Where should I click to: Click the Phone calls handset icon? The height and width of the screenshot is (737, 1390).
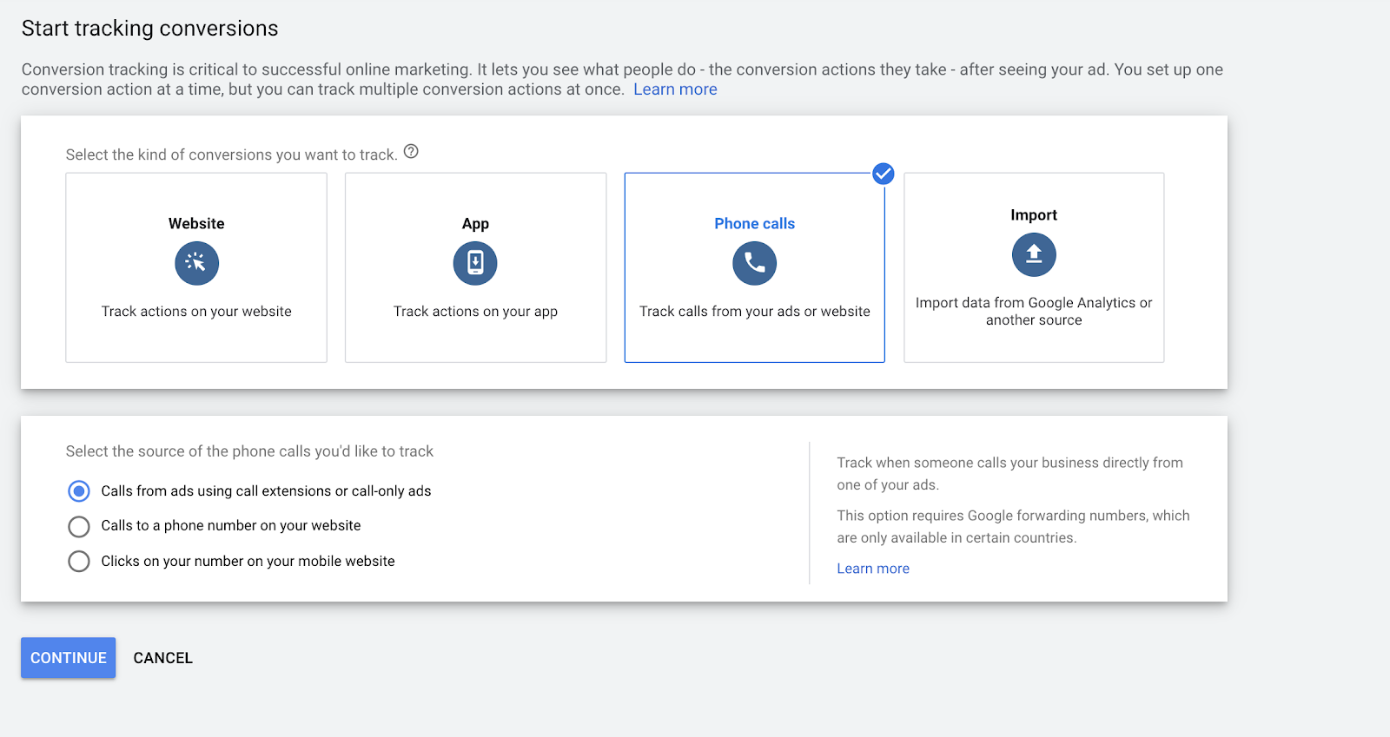click(754, 263)
